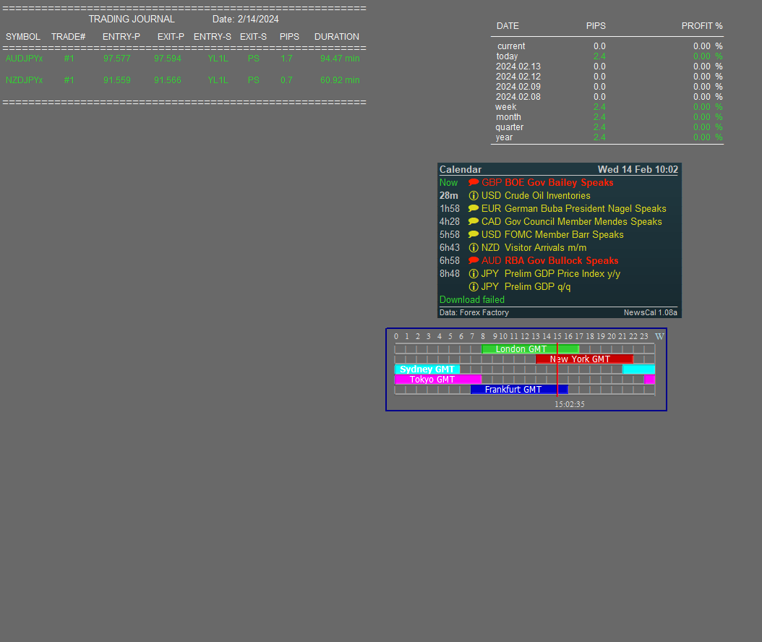
Task: Click the NewsCal 1.08a version label
Action: tap(650, 312)
